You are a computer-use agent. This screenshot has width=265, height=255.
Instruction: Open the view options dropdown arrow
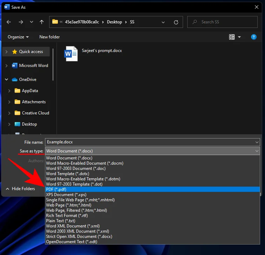click(x=239, y=37)
